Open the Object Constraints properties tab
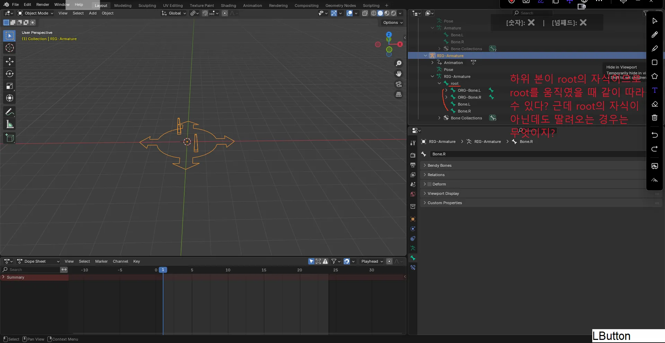 [x=413, y=238]
